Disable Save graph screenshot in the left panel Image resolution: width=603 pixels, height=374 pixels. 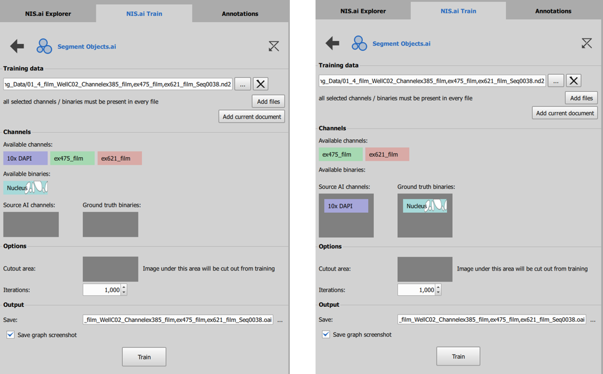11,335
